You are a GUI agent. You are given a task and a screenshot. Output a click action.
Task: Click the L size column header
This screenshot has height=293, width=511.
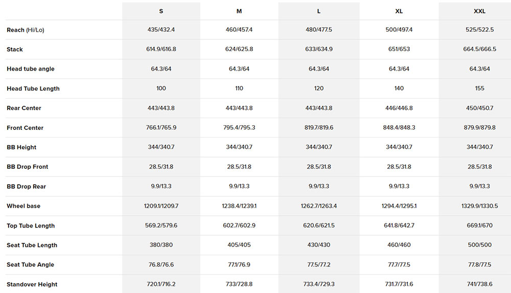click(319, 11)
